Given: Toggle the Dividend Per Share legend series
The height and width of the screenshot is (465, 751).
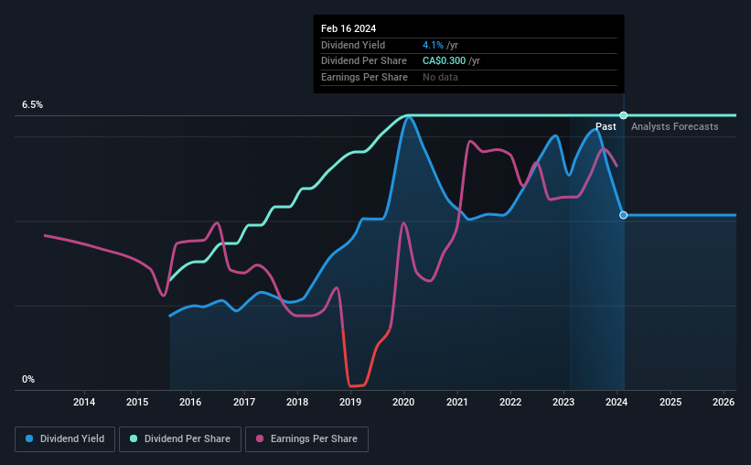Looking at the screenshot, I should click(180, 439).
